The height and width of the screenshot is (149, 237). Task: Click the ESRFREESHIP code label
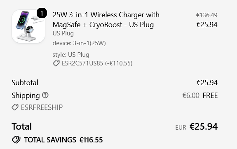[42, 107]
